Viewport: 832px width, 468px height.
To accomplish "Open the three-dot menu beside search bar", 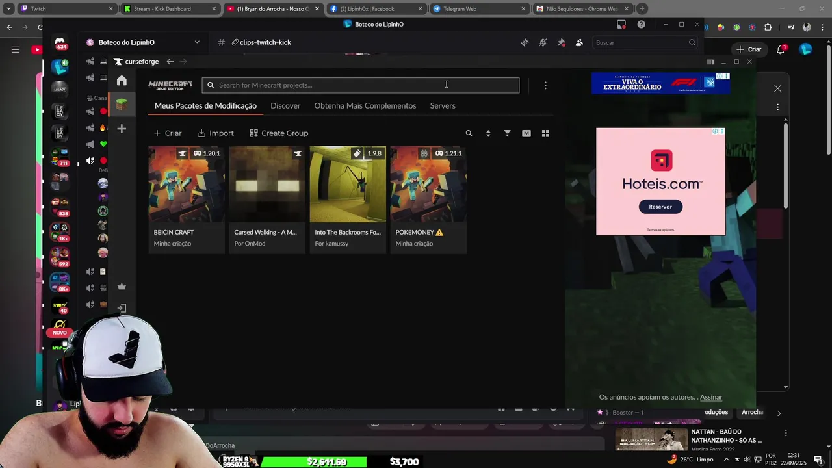I will coord(545,85).
